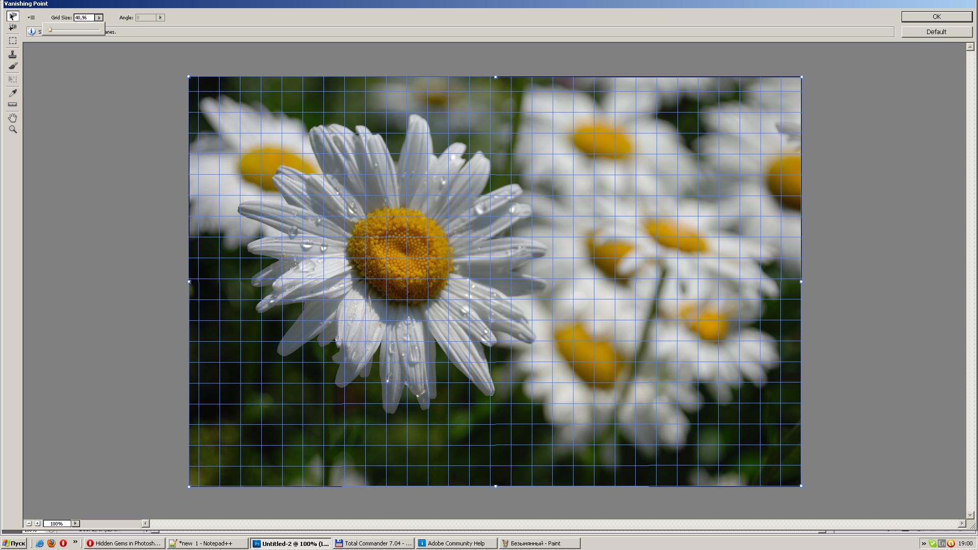This screenshot has height=550, width=978.
Task: Select the Stamp tool
Action: coord(13,54)
